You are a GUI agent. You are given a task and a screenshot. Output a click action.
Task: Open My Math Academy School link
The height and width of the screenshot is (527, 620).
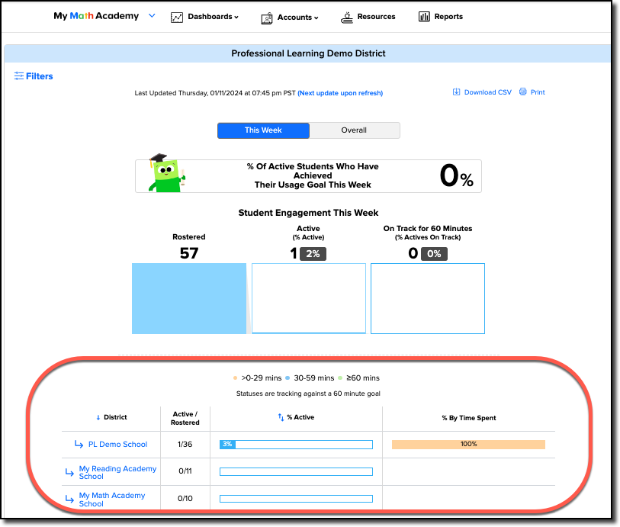pyautogui.click(x=112, y=500)
